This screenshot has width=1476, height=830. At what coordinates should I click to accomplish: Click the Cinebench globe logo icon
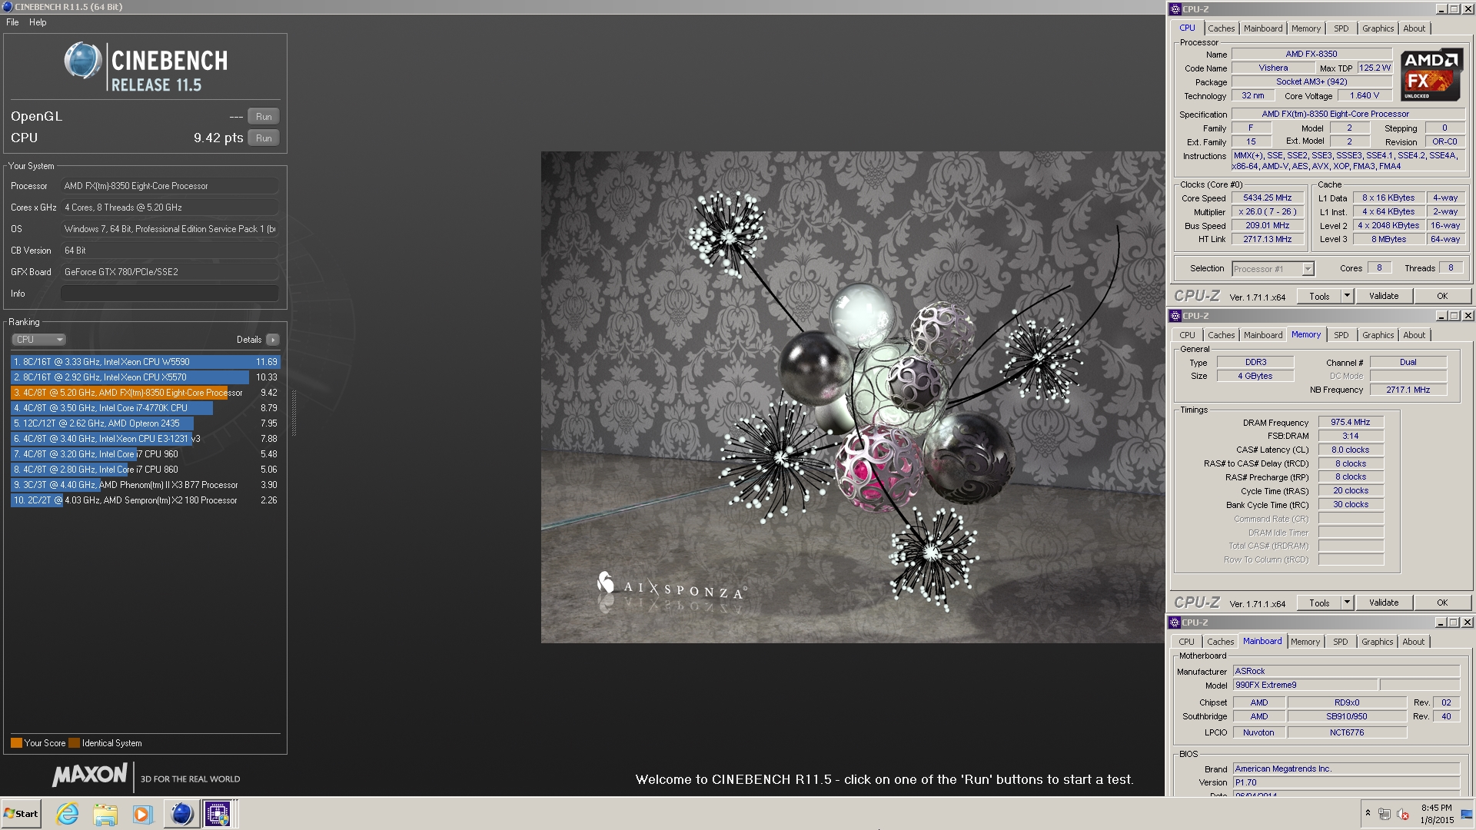(82, 61)
